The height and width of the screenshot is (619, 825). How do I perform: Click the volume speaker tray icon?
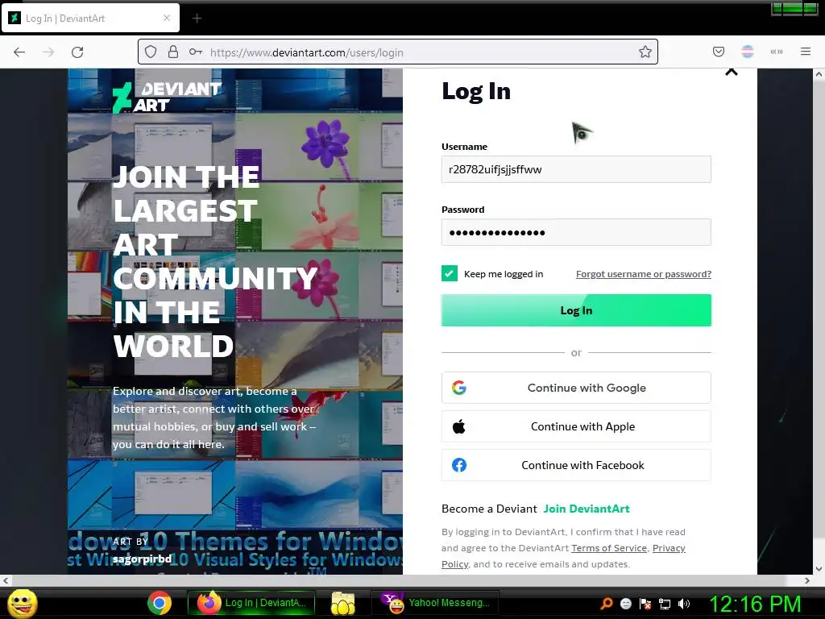(684, 604)
